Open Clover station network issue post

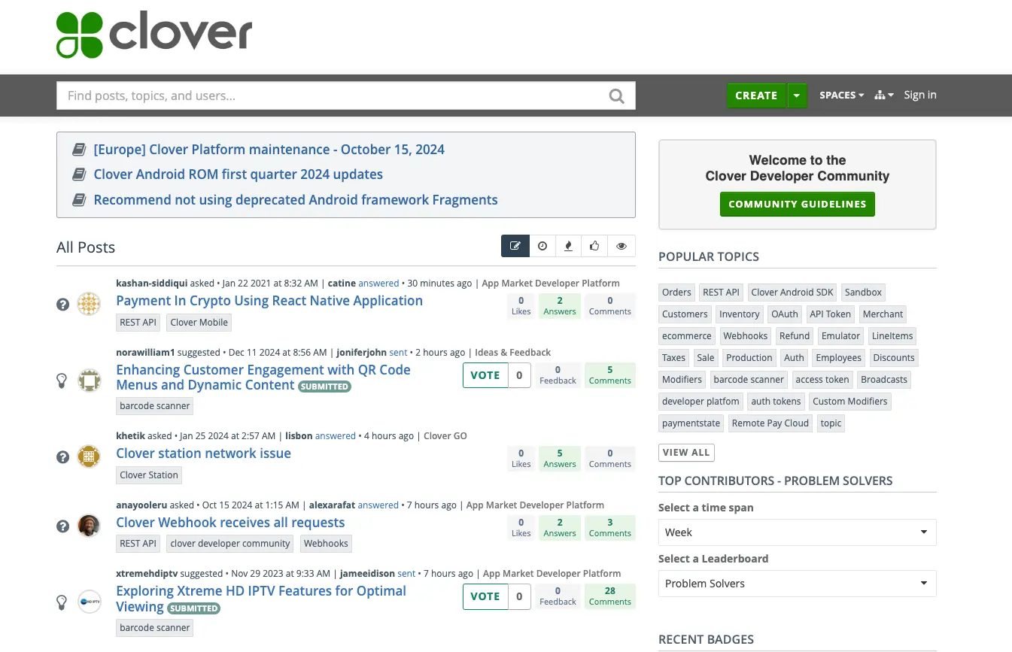[203, 453]
